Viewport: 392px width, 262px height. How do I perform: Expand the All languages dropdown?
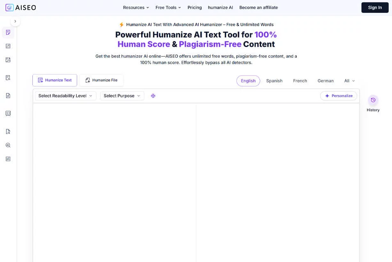pyautogui.click(x=349, y=81)
